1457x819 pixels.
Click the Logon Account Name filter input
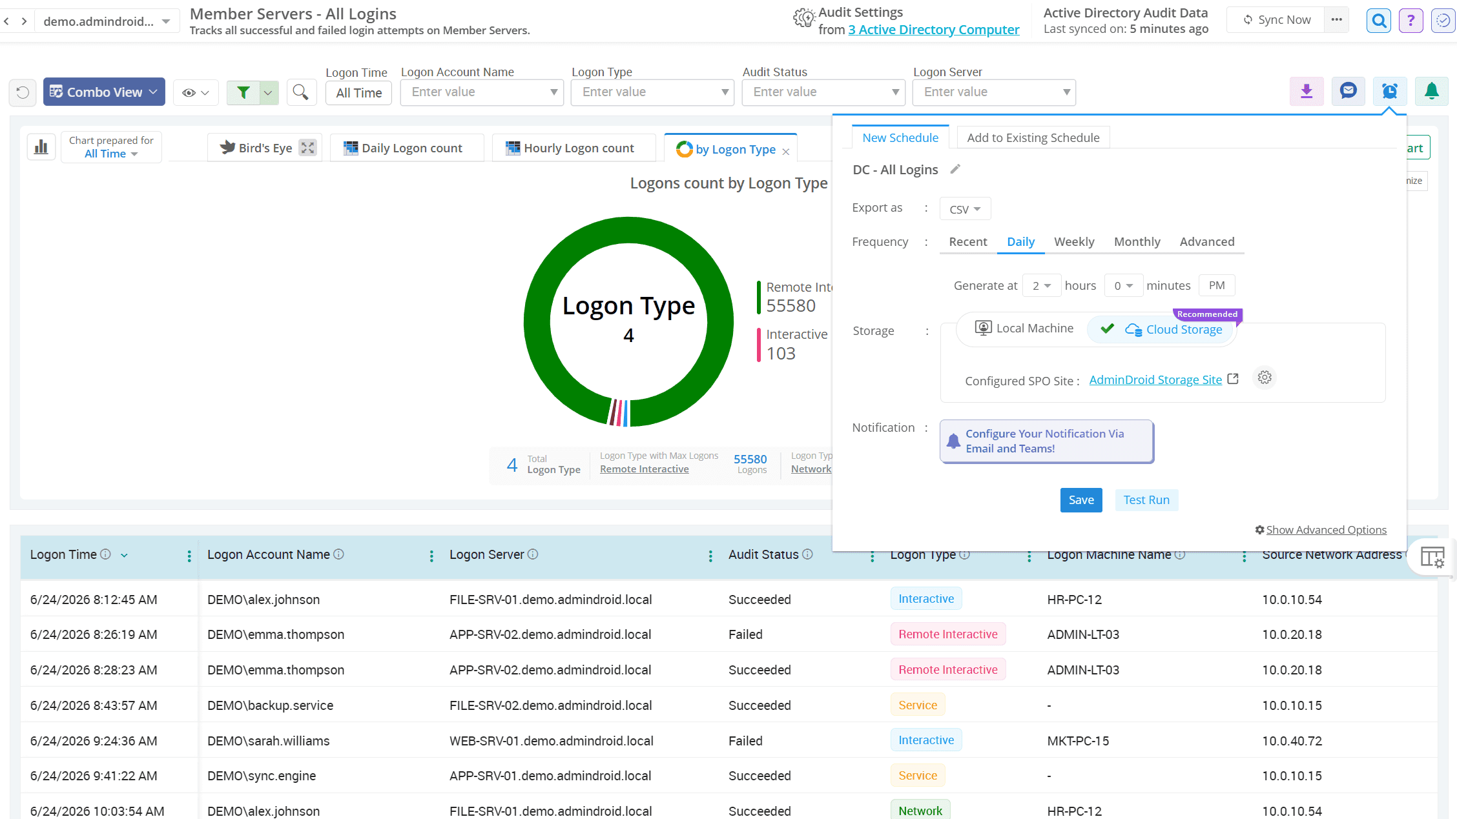(x=482, y=92)
